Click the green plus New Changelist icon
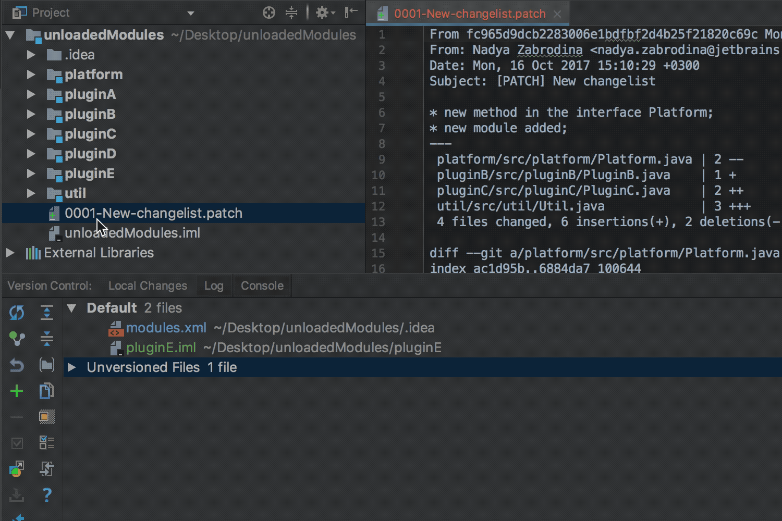 17,391
